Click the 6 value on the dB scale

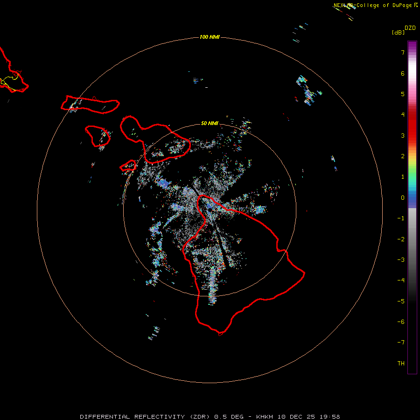[x=403, y=73]
